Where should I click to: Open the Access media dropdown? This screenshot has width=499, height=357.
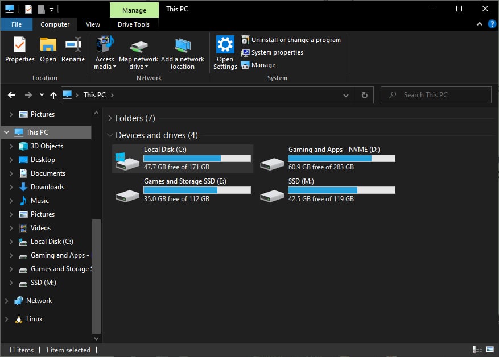pyautogui.click(x=105, y=63)
